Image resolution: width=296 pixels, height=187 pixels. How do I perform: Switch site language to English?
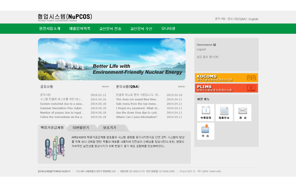(x=253, y=19)
